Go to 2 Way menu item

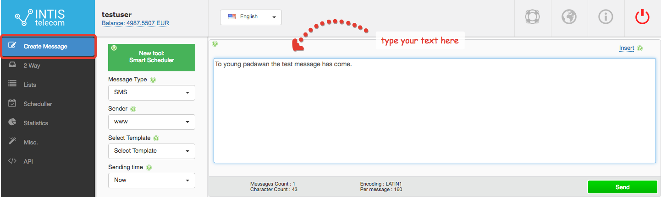pos(48,65)
